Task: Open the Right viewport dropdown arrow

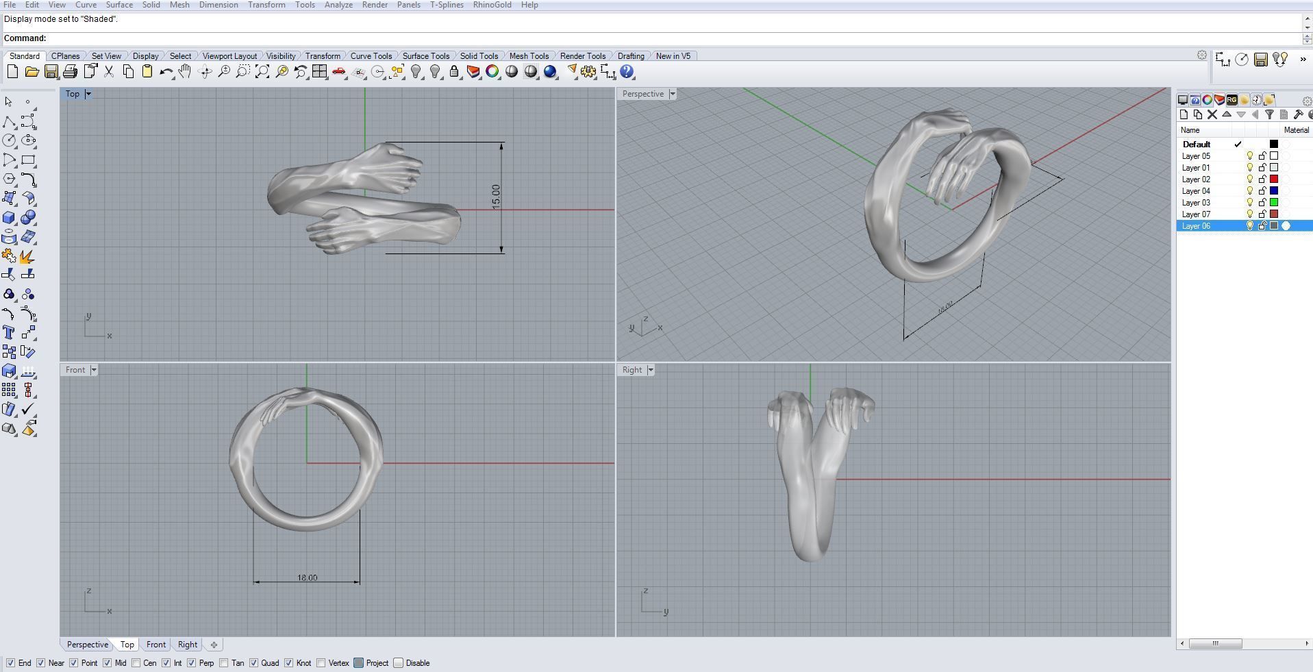Action: click(651, 370)
